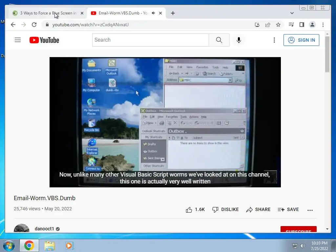Click the SIGN IN button
336x252 pixels.
coord(301,40)
